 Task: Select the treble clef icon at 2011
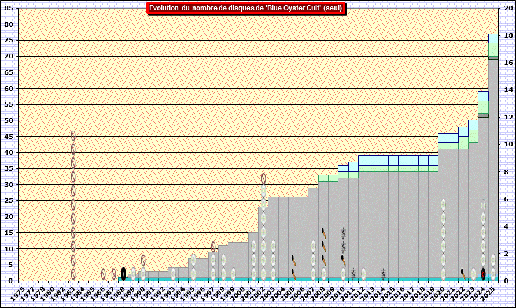pyautogui.click(x=353, y=274)
